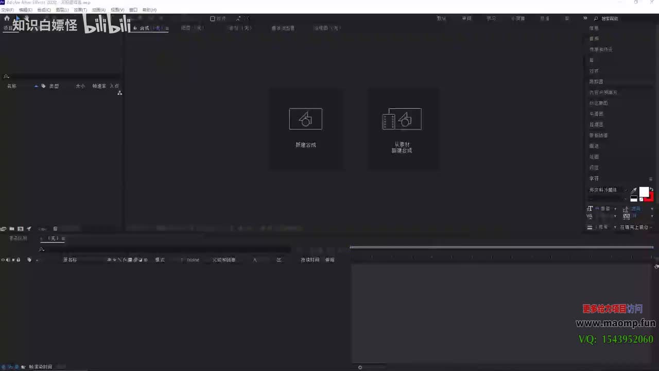Click the timeline search icon
659x371 pixels.
42,249
